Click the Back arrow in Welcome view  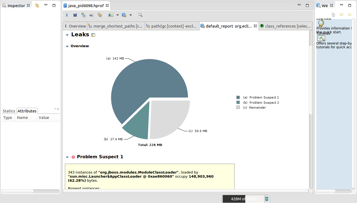pos(341,14)
